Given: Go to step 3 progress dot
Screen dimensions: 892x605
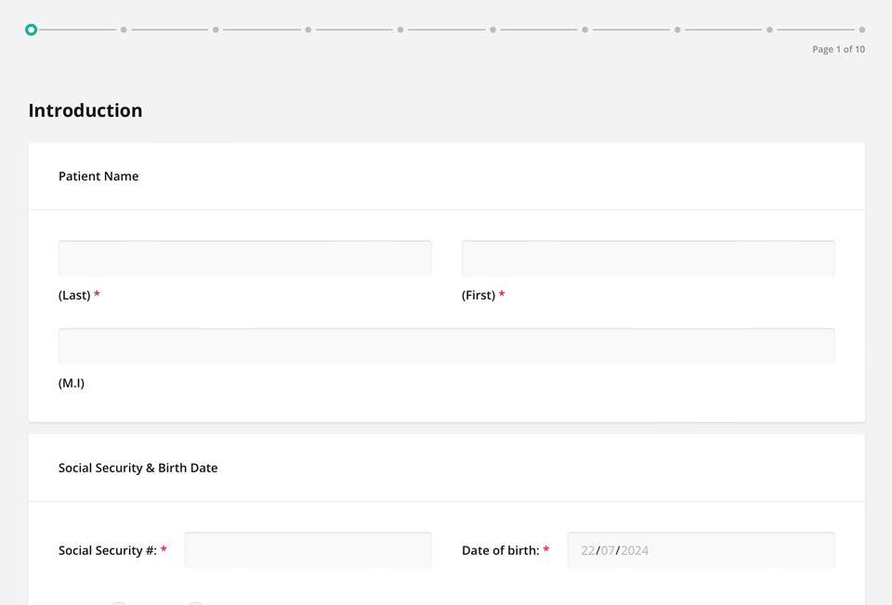Looking at the screenshot, I should [216, 30].
